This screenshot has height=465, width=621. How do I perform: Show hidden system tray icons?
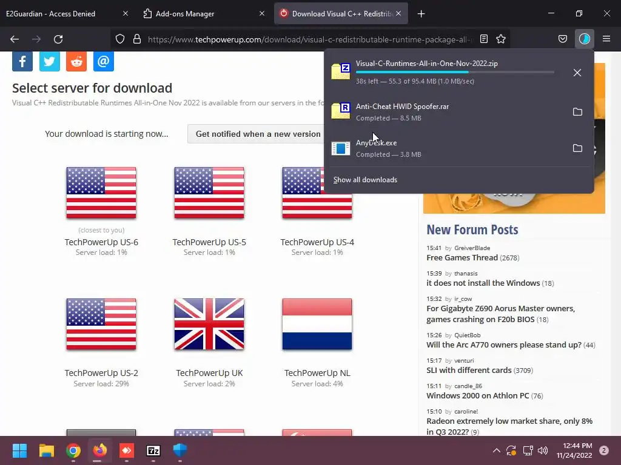496,450
